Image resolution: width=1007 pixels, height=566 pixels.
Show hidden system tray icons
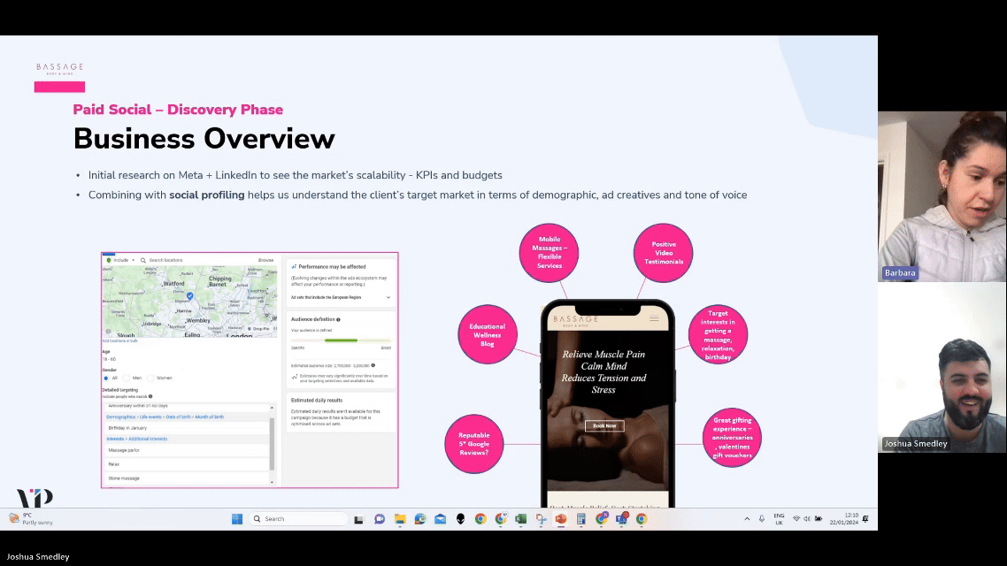[747, 518]
